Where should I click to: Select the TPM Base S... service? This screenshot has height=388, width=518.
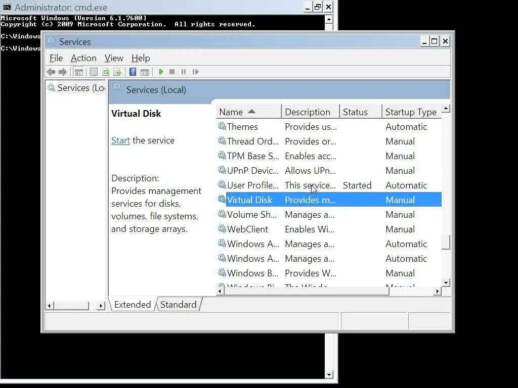tap(329, 156)
